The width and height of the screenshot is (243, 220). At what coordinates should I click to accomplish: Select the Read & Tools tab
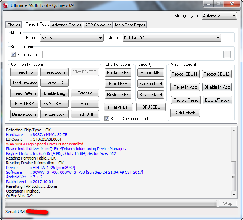36,24
